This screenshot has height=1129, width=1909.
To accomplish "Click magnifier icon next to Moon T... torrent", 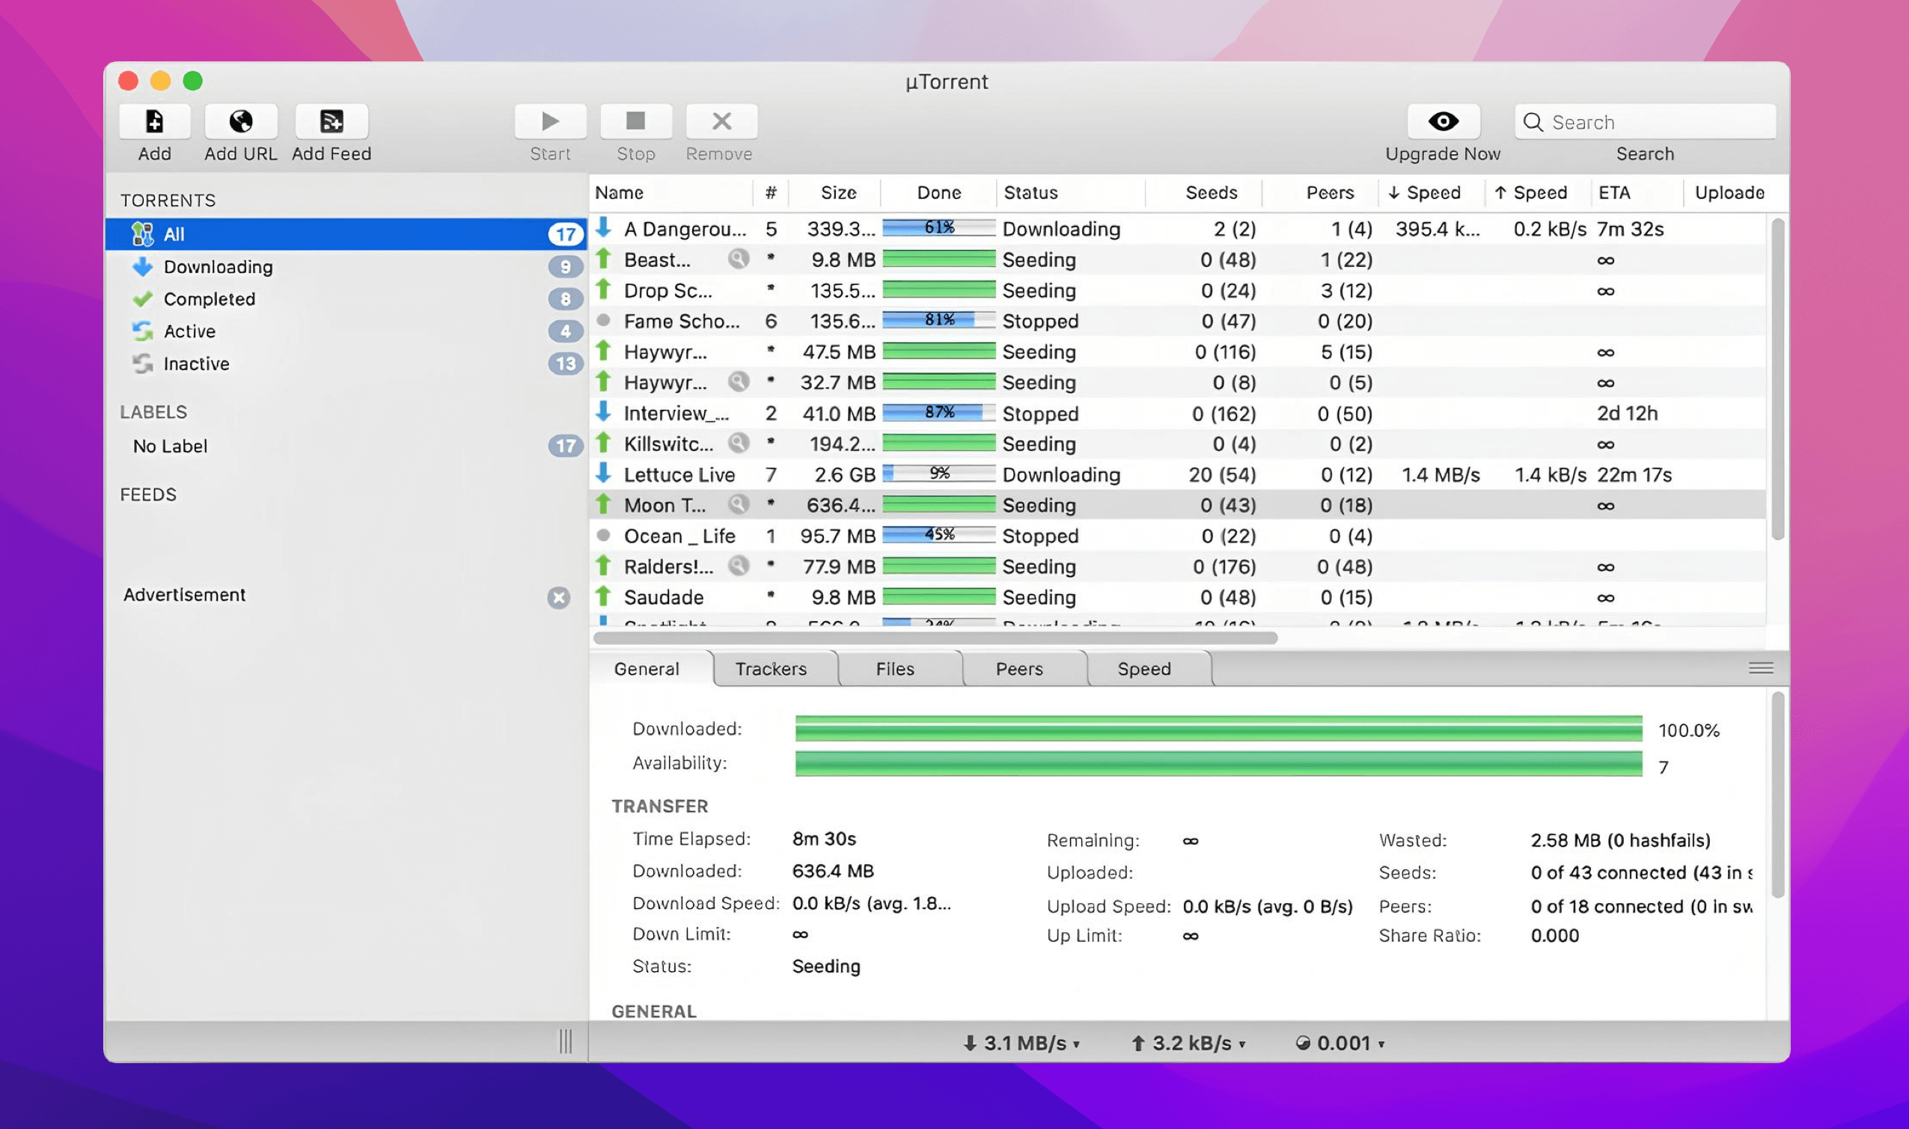I will tap(737, 504).
